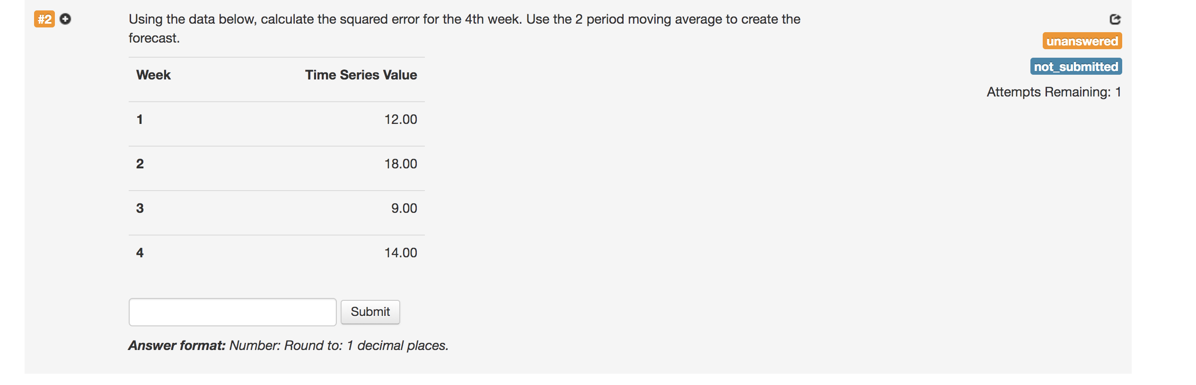Image resolution: width=1196 pixels, height=385 pixels.
Task: Select the Time Series Value column header
Action: [x=361, y=74]
